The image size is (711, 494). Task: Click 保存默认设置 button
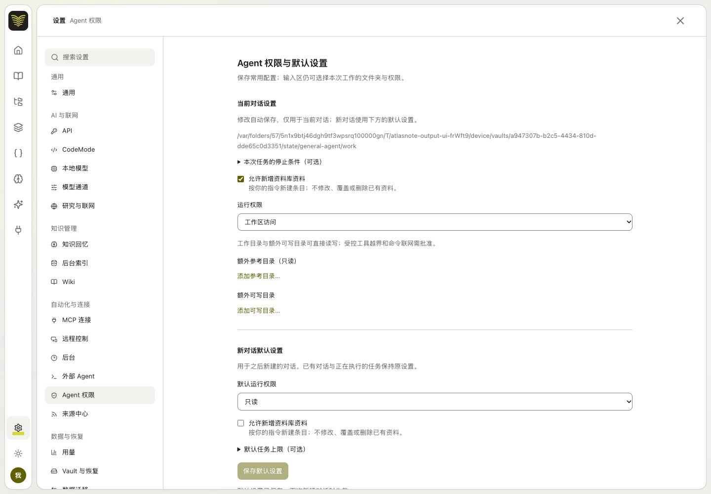263,471
